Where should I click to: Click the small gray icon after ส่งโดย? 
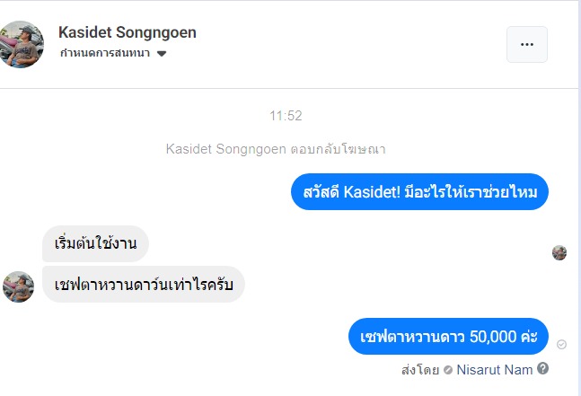448,369
